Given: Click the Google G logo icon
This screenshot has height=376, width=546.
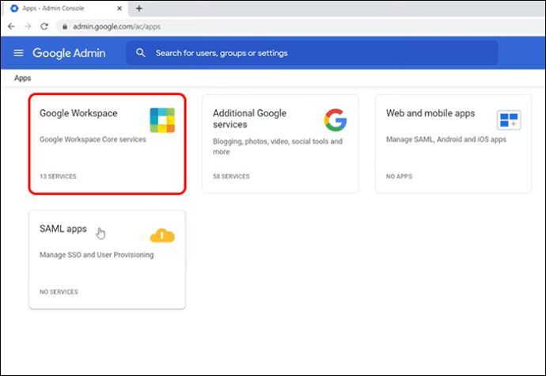Looking at the screenshot, I should [336, 120].
